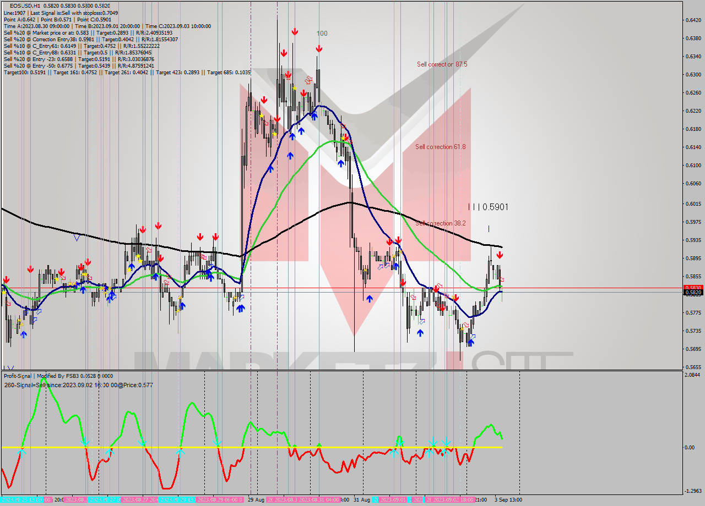This screenshot has width=705, height=506.
Task: Click the red arrow above the 0.6380 peak
Action: [x=295, y=32]
